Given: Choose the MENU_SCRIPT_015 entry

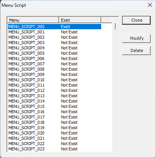Looking at the screenshot, I should tap(54, 106).
